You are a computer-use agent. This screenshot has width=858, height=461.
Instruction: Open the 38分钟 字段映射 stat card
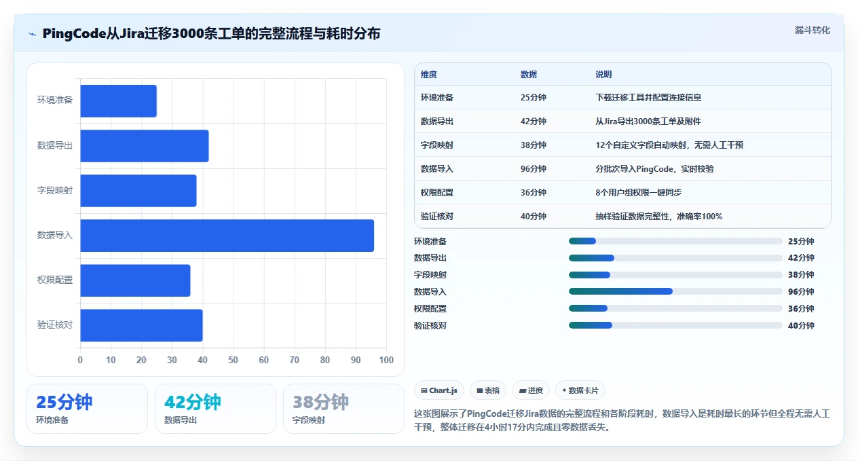(x=343, y=409)
